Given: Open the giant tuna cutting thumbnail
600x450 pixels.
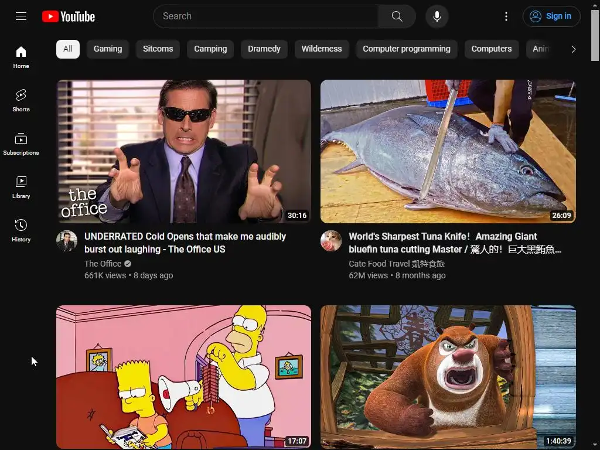Looking at the screenshot, I should pyautogui.click(x=448, y=151).
